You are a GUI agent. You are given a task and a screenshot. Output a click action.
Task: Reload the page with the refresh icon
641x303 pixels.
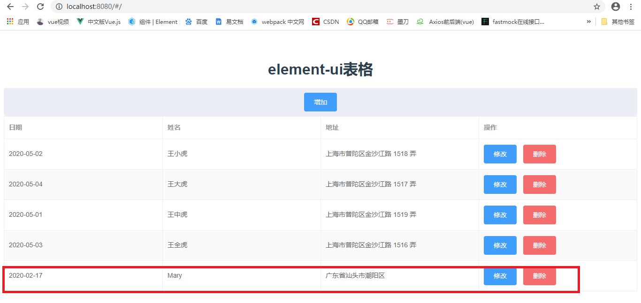[40, 7]
